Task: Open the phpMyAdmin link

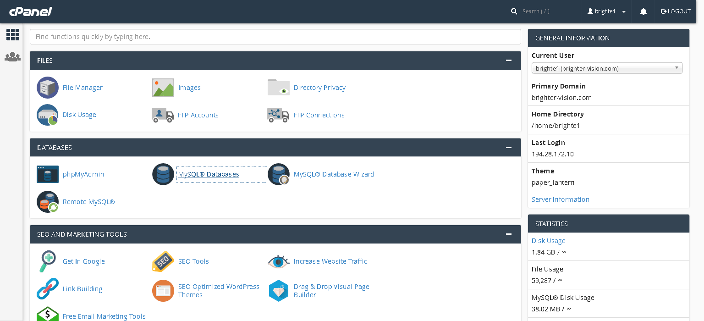Action: coord(83,174)
